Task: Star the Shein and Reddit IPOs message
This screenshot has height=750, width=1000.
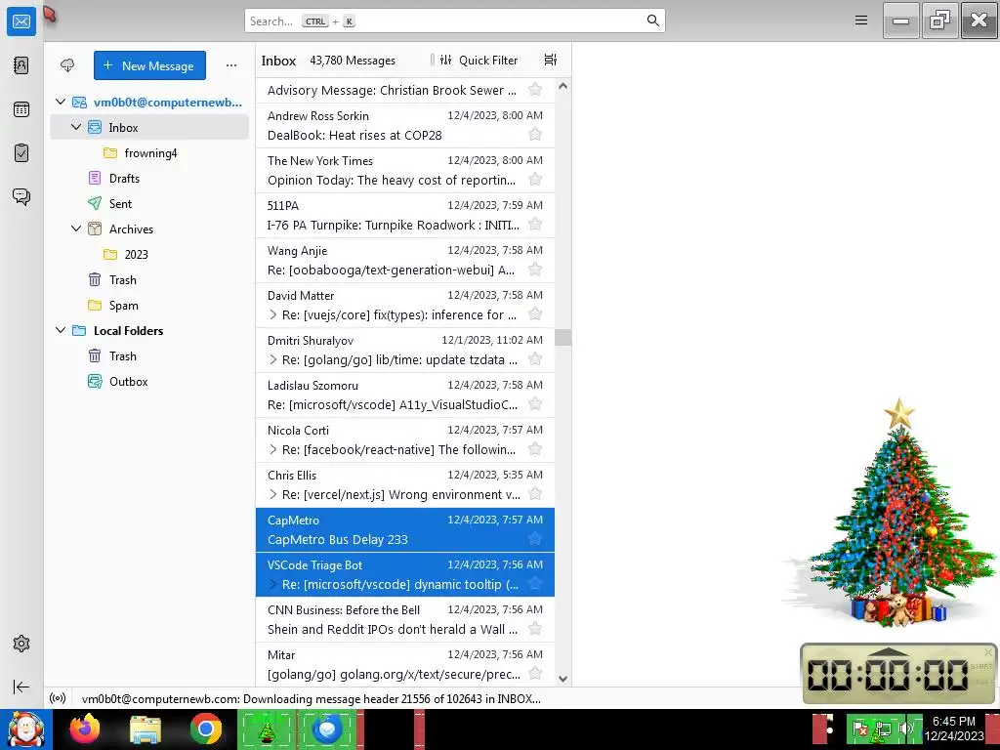Action: click(535, 630)
